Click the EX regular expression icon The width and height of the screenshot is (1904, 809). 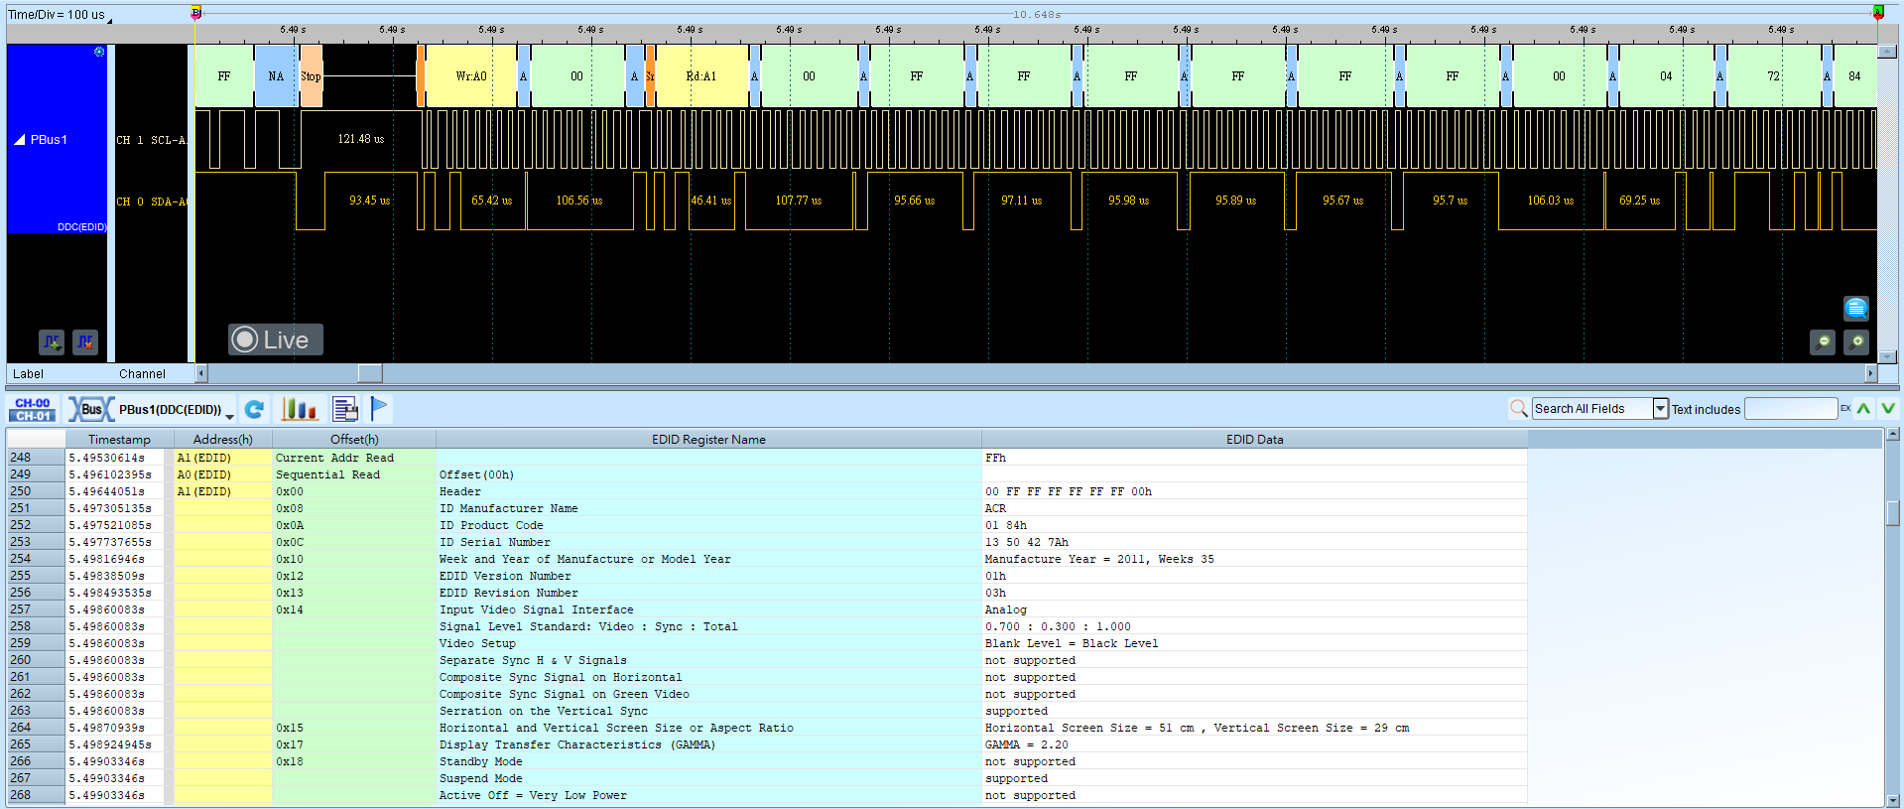(1845, 408)
